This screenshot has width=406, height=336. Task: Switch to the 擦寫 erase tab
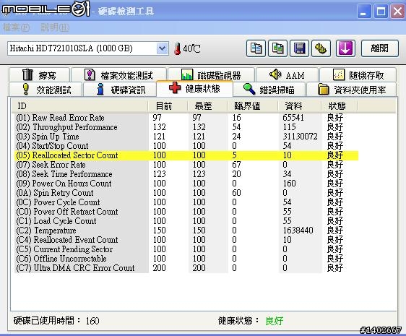pos(39,75)
